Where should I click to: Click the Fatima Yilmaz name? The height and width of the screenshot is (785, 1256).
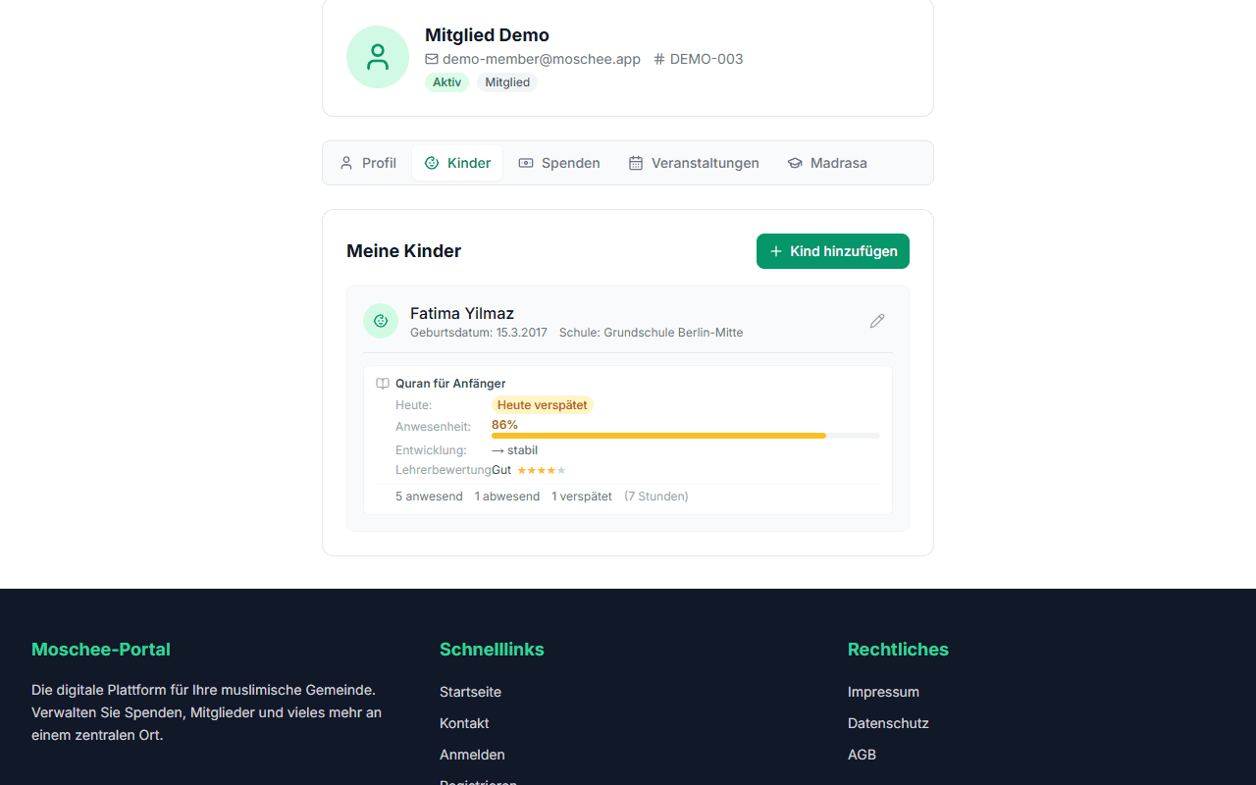coord(462,313)
